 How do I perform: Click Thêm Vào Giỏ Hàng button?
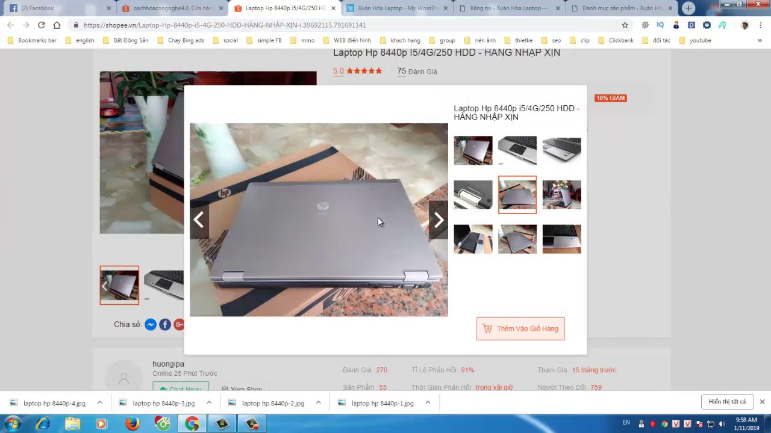(x=520, y=329)
